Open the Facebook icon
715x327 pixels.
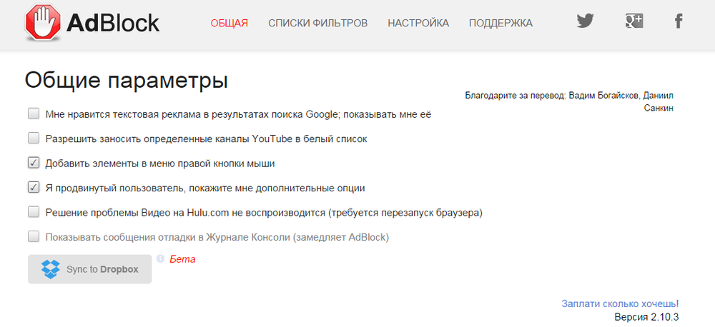679,21
